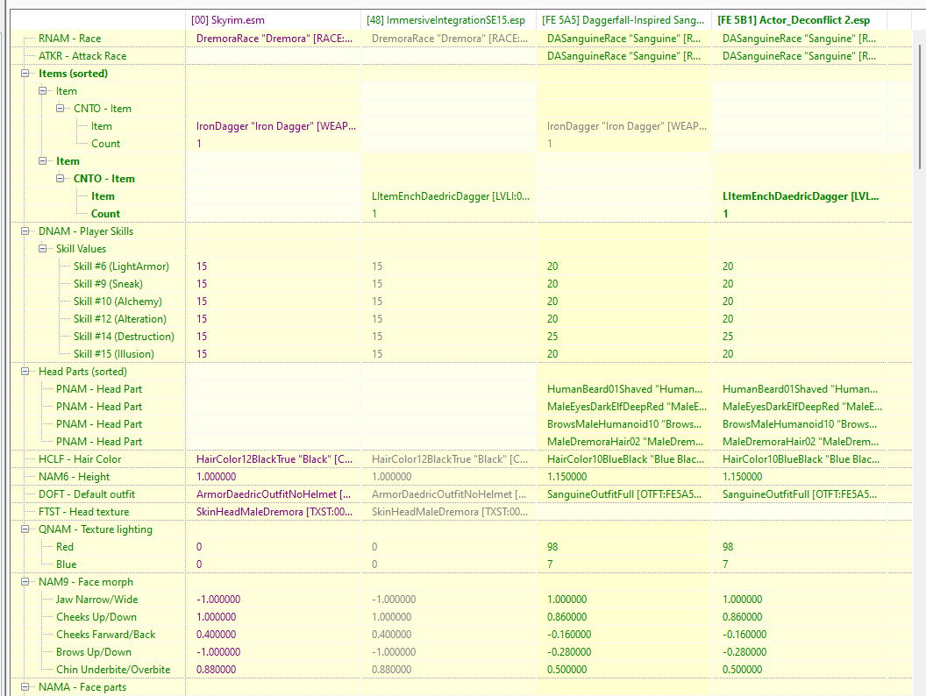Click HumanBeard01Shaved in Daggerfall-Inspired column
926x696 pixels.
[x=623, y=389]
